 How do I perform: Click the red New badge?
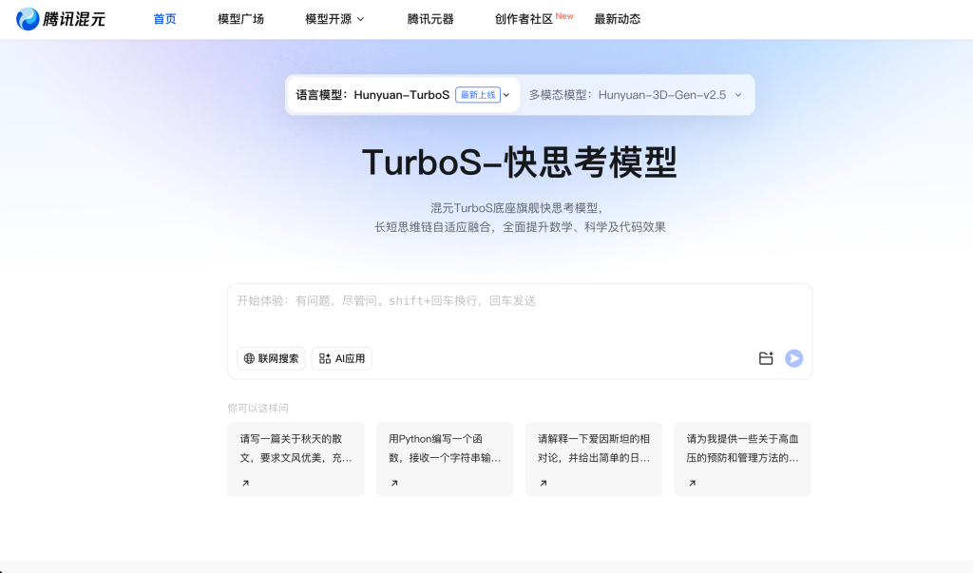coord(564,16)
